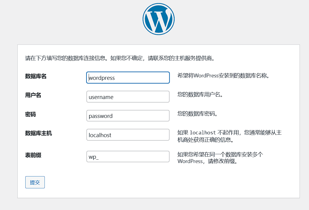Select the 用户名 input field

tap(128, 97)
